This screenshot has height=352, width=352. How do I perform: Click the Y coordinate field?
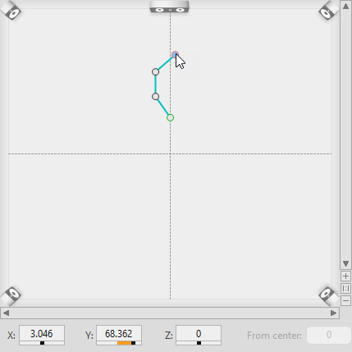[x=119, y=334]
